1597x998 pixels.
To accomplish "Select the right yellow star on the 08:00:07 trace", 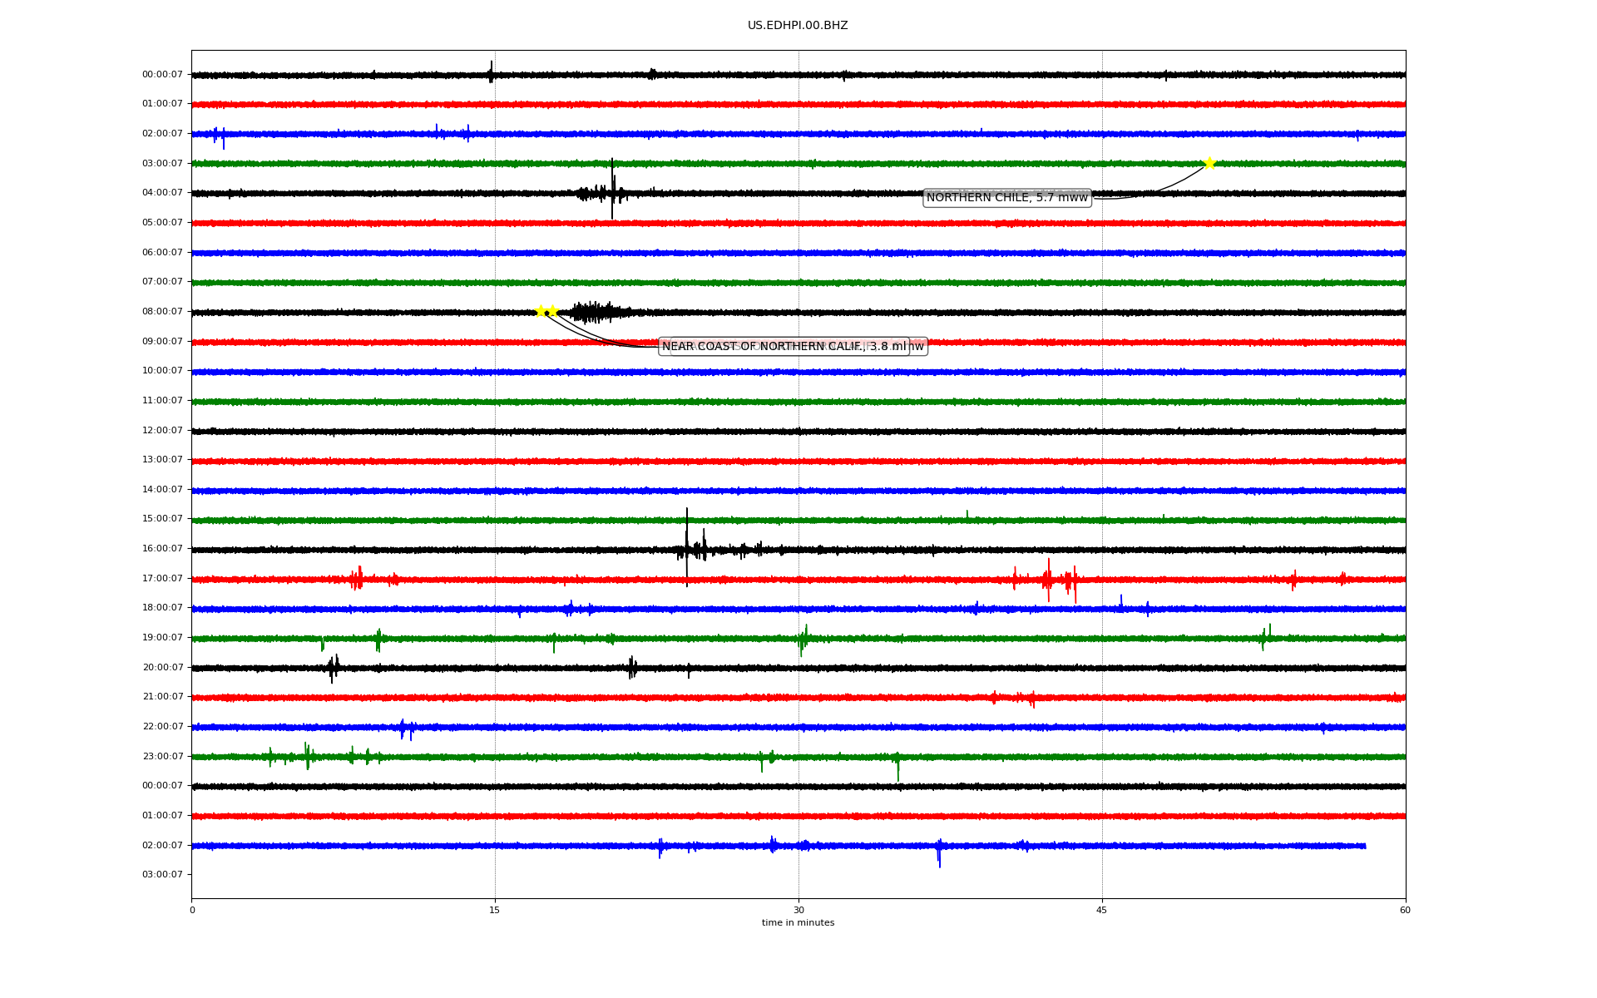I will coord(552,311).
